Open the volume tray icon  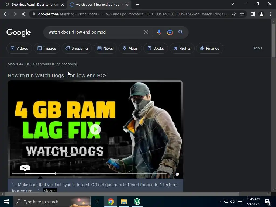(232, 202)
